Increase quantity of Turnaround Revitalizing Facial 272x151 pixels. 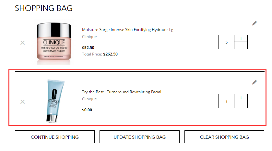(x=241, y=98)
